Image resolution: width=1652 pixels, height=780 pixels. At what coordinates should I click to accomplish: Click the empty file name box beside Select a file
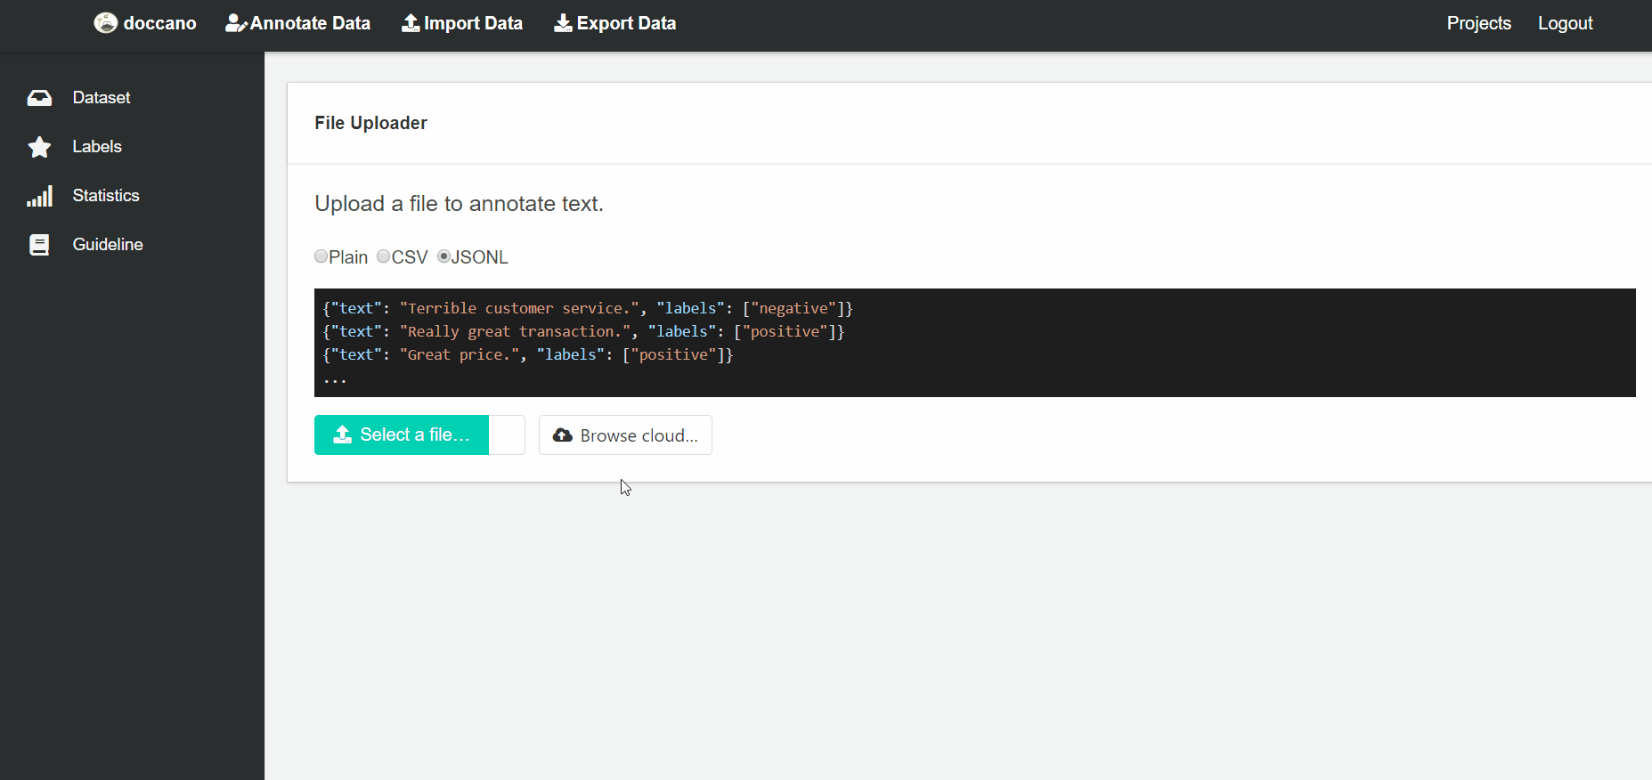coord(507,435)
